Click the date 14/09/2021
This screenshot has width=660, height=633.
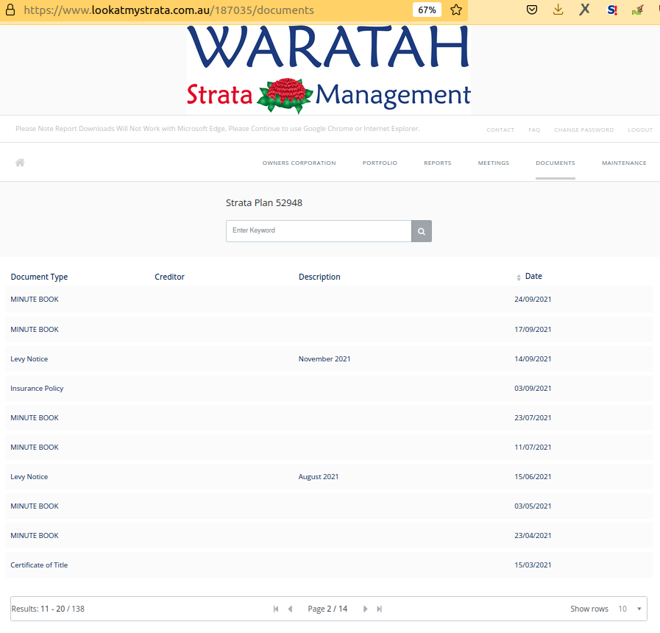tap(533, 359)
